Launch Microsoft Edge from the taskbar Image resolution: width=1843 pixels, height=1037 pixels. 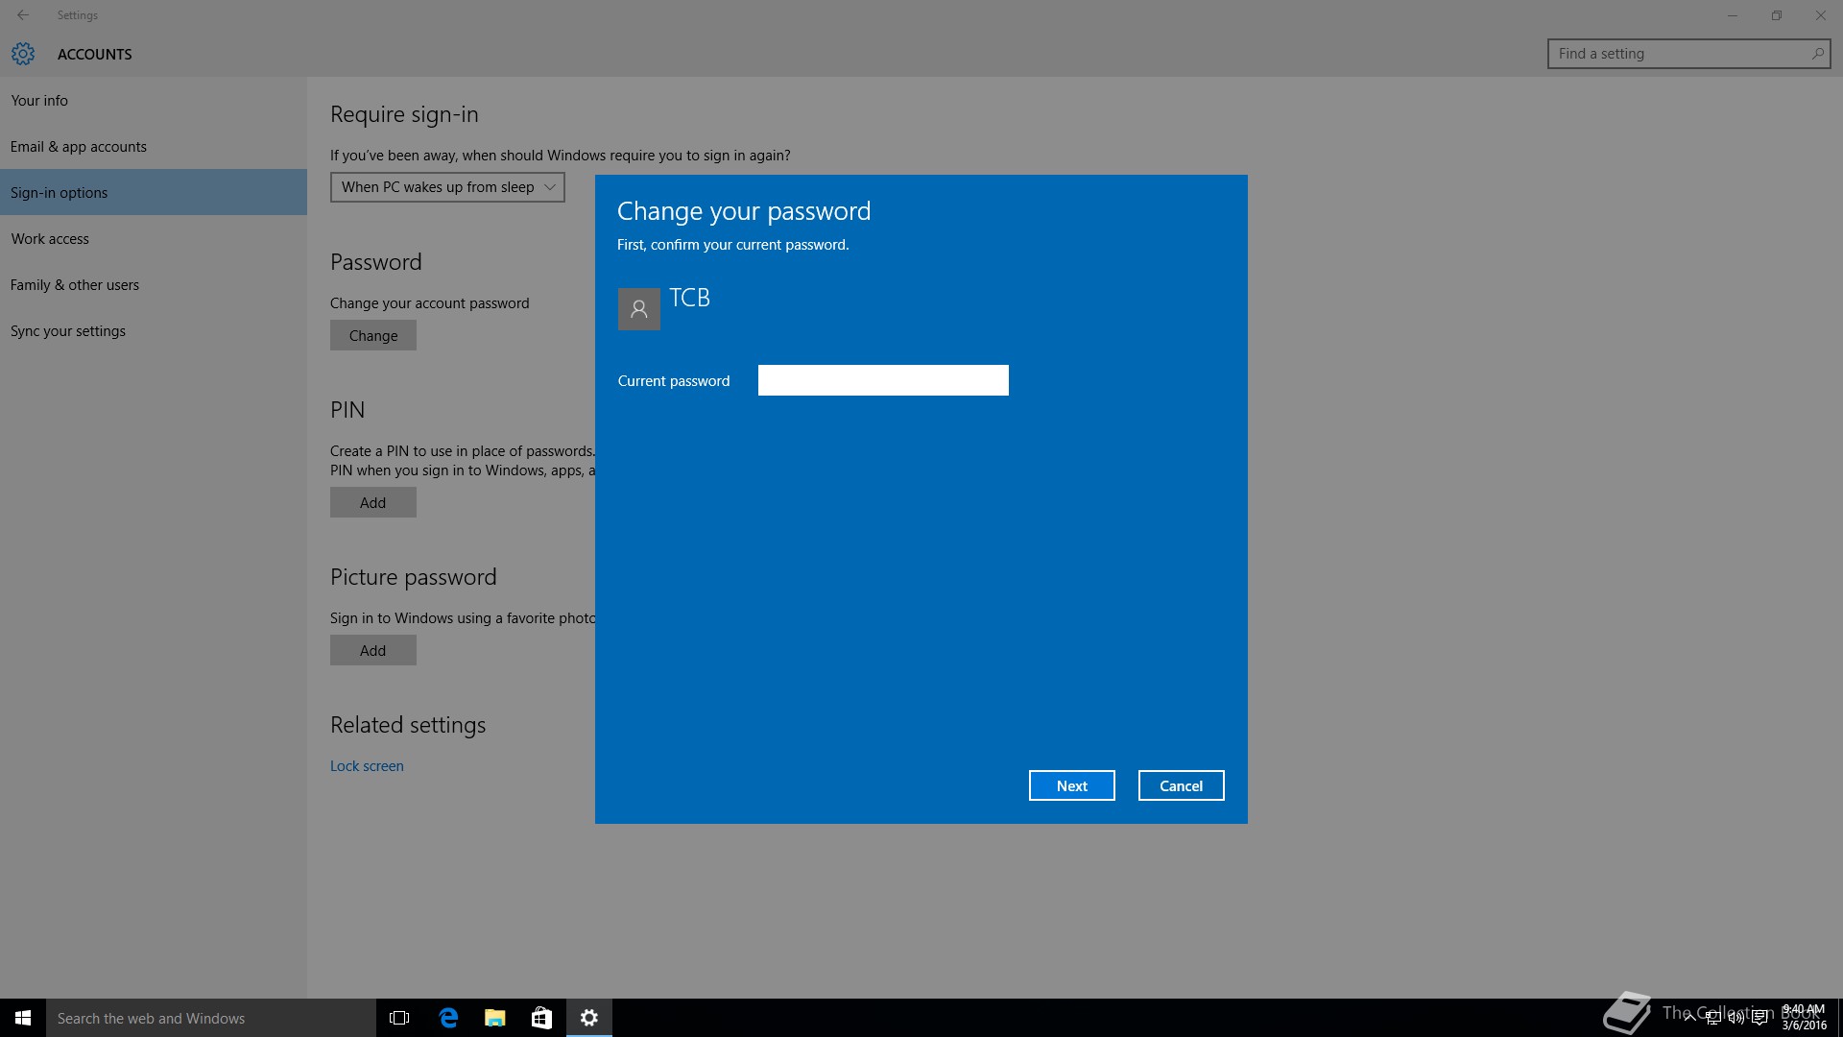tap(447, 1018)
